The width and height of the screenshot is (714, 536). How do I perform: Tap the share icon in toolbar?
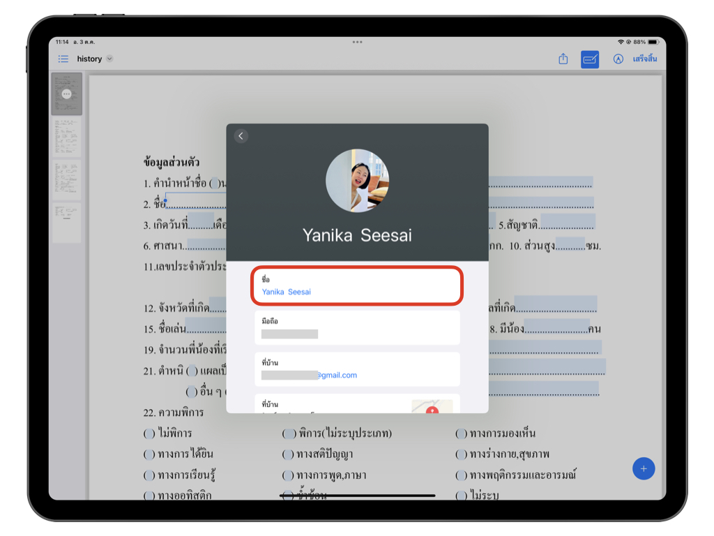coord(563,59)
